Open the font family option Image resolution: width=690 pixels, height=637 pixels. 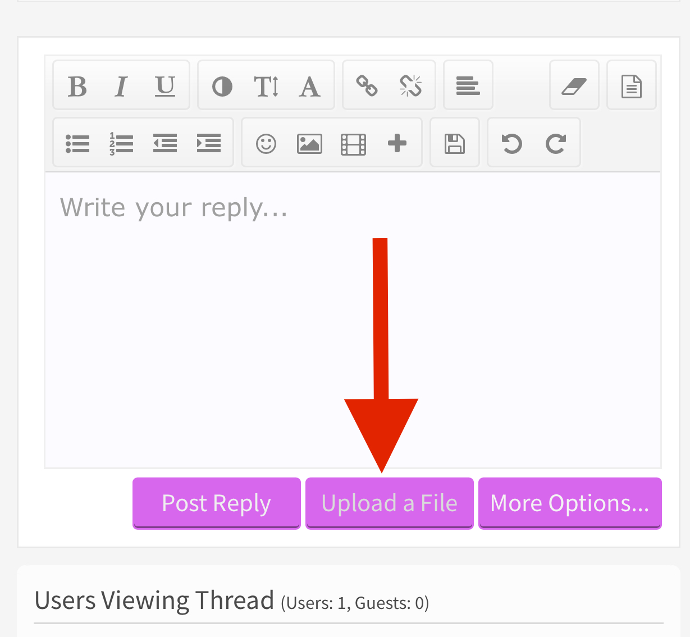tap(310, 87)
